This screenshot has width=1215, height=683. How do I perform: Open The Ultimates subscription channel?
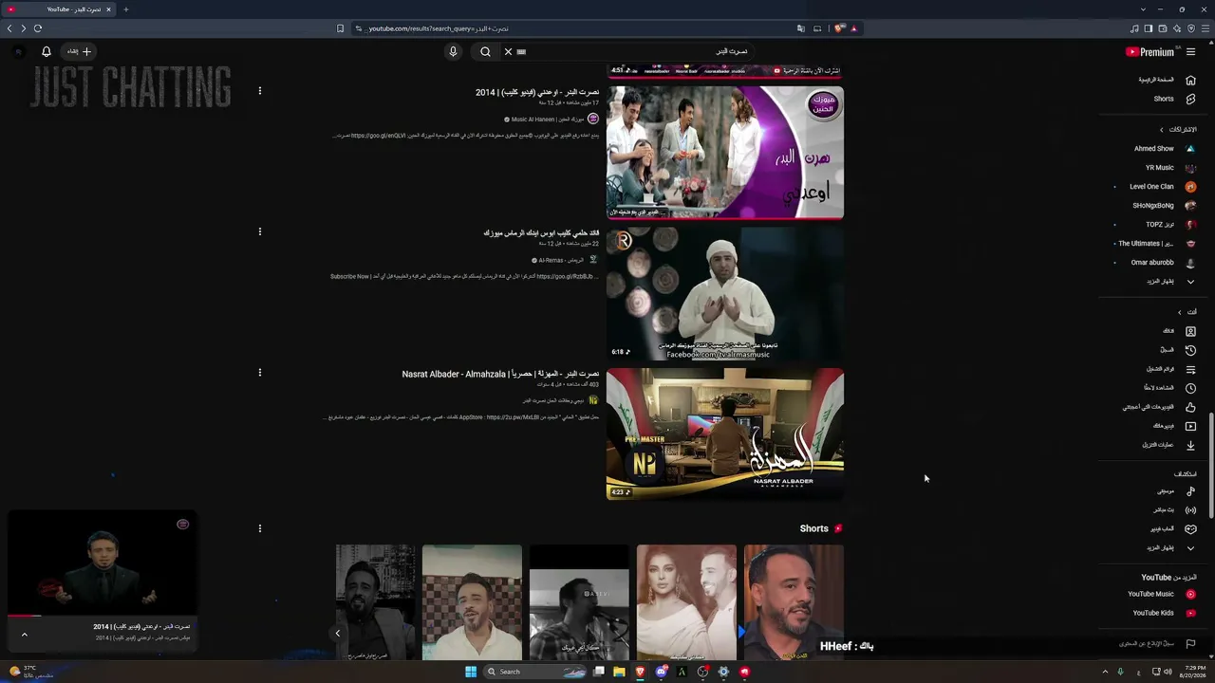[1156, 244]
